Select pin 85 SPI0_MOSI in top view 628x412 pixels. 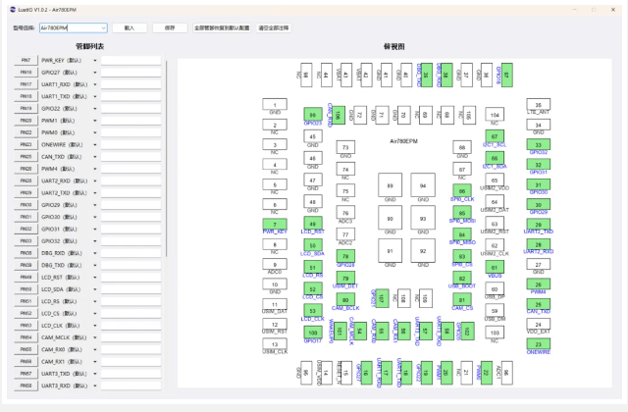462,213
